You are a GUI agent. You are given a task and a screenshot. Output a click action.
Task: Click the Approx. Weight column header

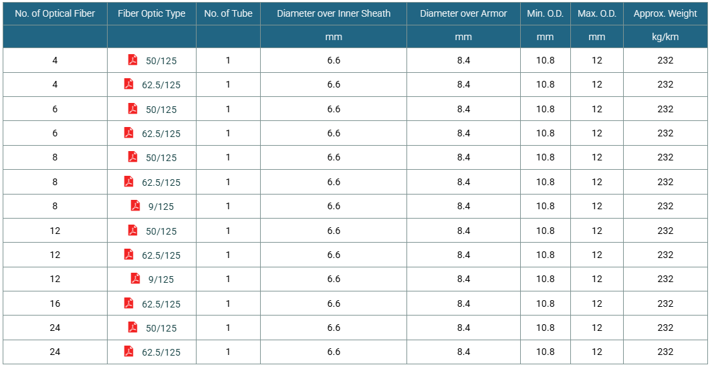coord(665,13)
